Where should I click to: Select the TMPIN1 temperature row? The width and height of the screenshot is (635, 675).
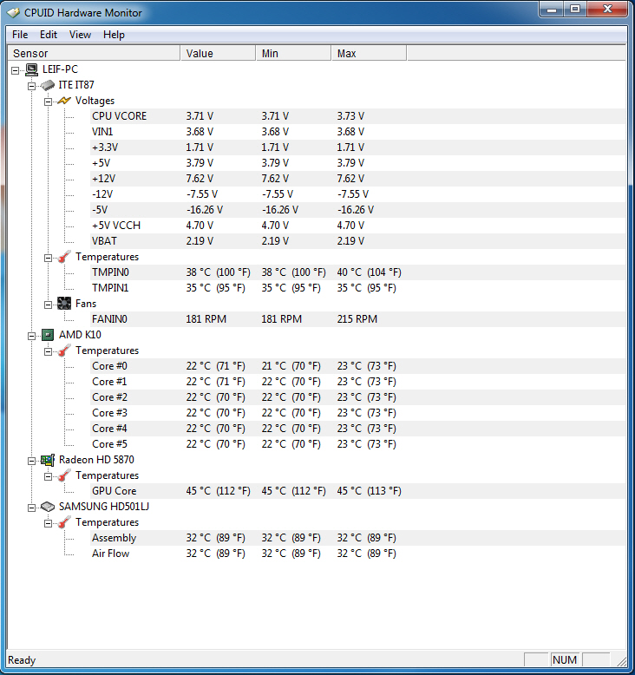tap(357, 288)
